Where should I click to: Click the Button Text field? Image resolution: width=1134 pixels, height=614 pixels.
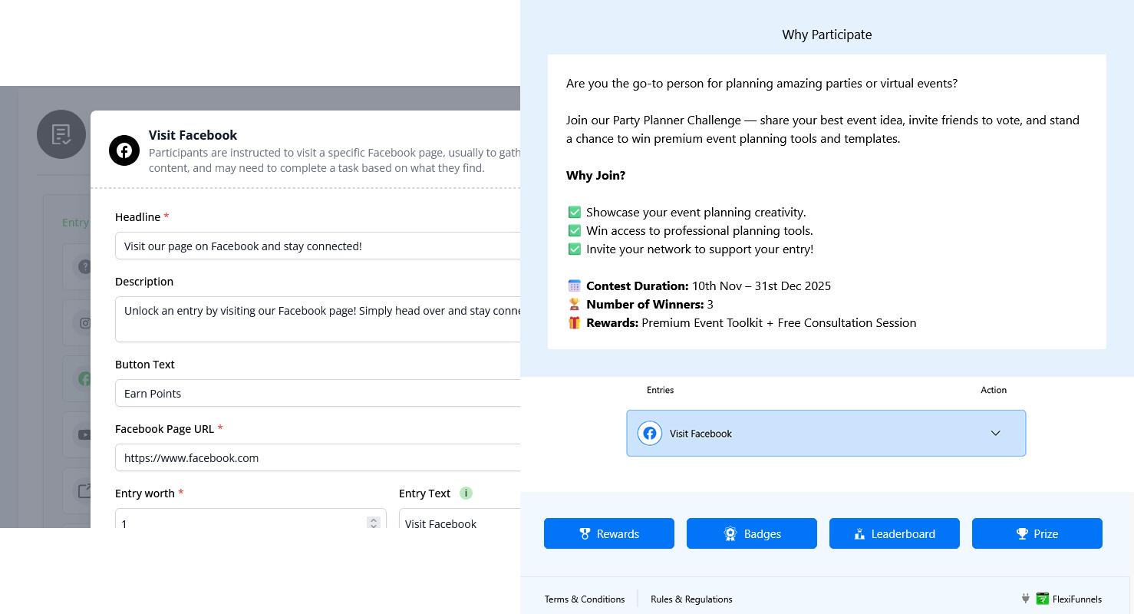pos(318,393)
